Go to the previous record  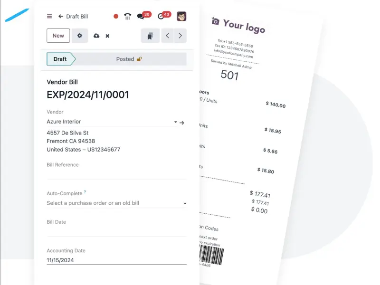coord(167,36)
